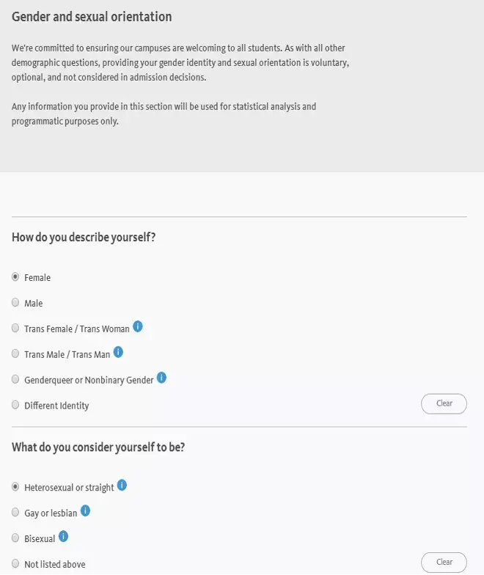Show info for Genderqueer or Nonbinary Gender
Screen dimensions: 484x575
pos(162,378)
